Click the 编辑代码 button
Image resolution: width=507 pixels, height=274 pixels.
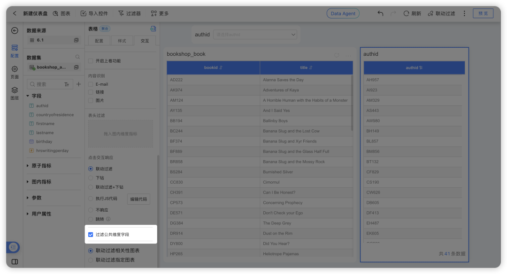pyautogui.click(x=138, y=199)
